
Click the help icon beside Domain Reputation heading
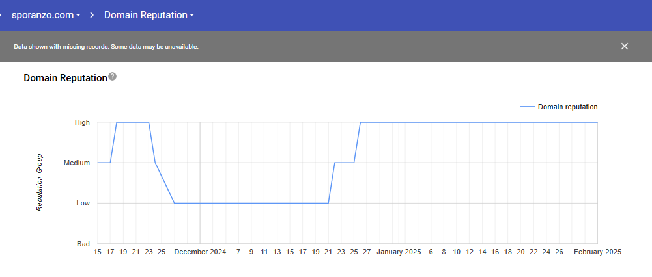pos(113,77)
